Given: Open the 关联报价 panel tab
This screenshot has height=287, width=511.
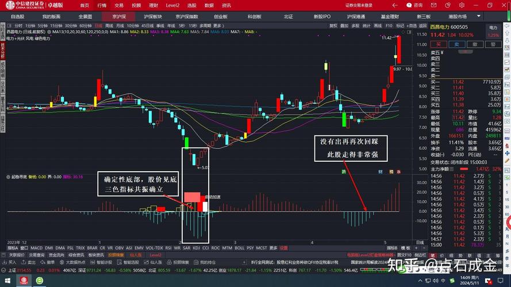Looking at the screenshot, I should (x=17, y=255).
